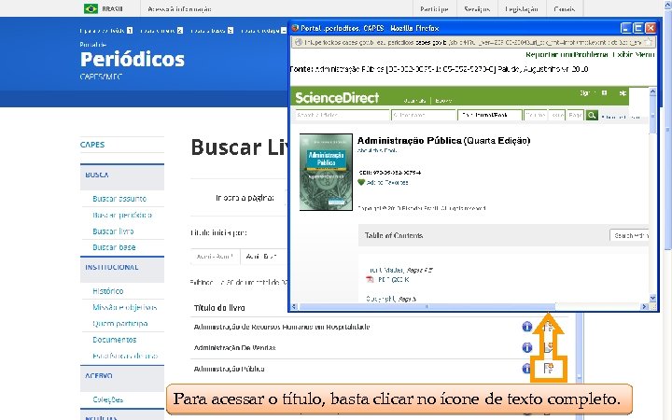
Task: Click info icon for Administração De Vendas row
Action: pos(527,347)
